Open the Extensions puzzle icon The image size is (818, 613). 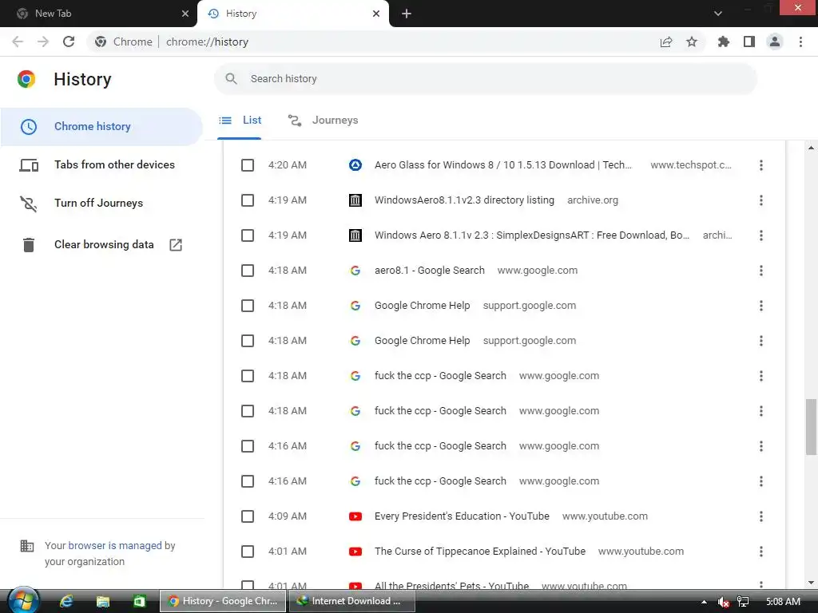point(723,42)
